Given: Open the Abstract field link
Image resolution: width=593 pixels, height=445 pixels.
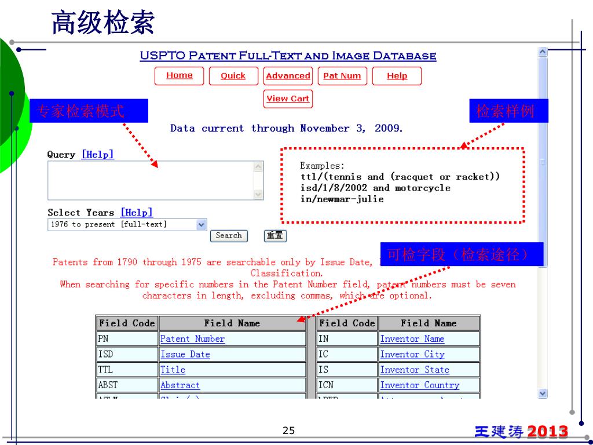Looking at the screenshot, I should pos(180,385).
